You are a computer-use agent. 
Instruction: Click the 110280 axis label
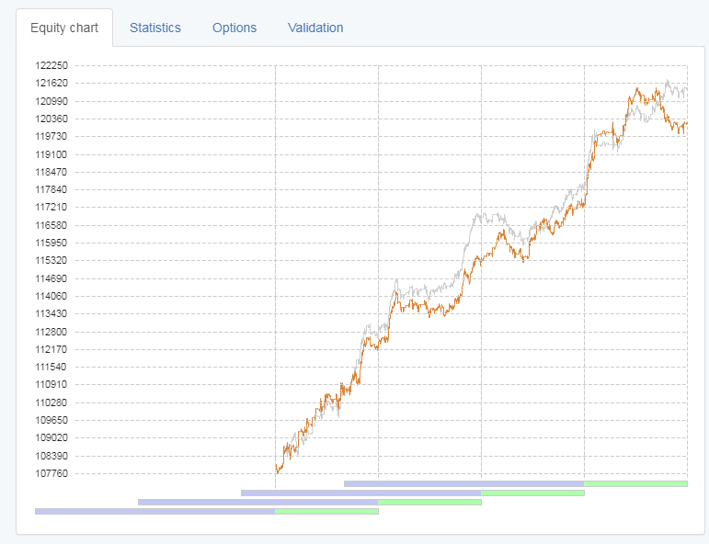(x=51, y=402)
